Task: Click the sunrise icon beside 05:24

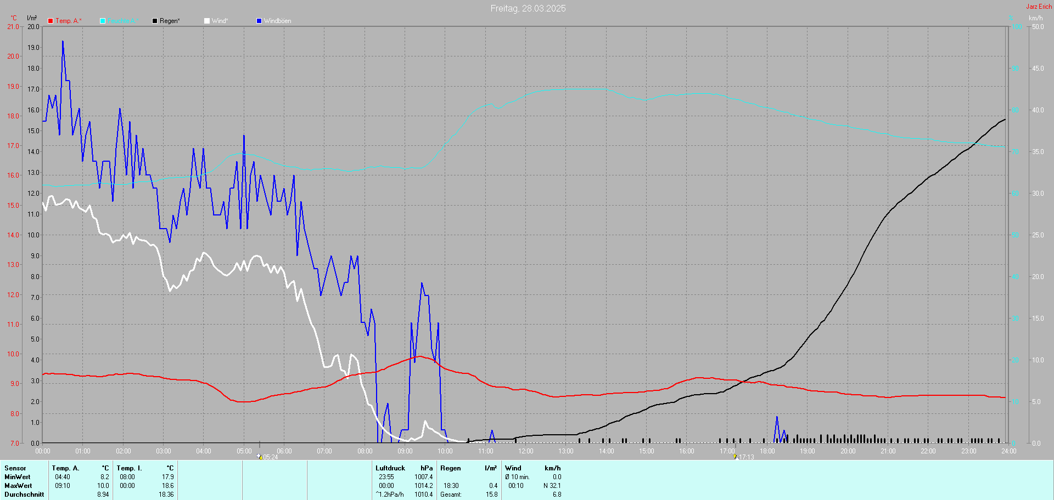Action: [259, 456]
